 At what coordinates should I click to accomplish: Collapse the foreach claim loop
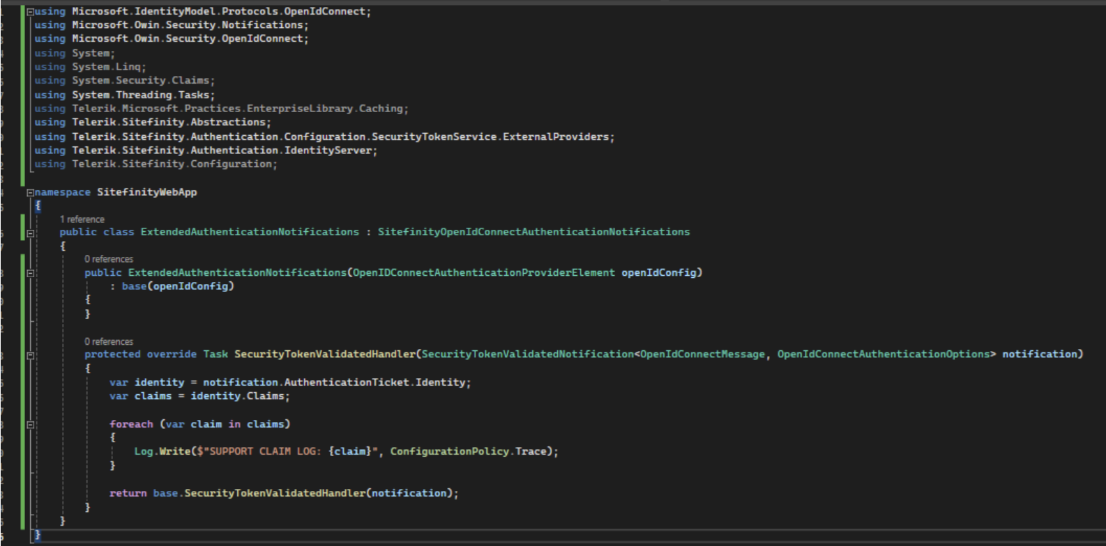pyautogui.click(x=30, y=424)
